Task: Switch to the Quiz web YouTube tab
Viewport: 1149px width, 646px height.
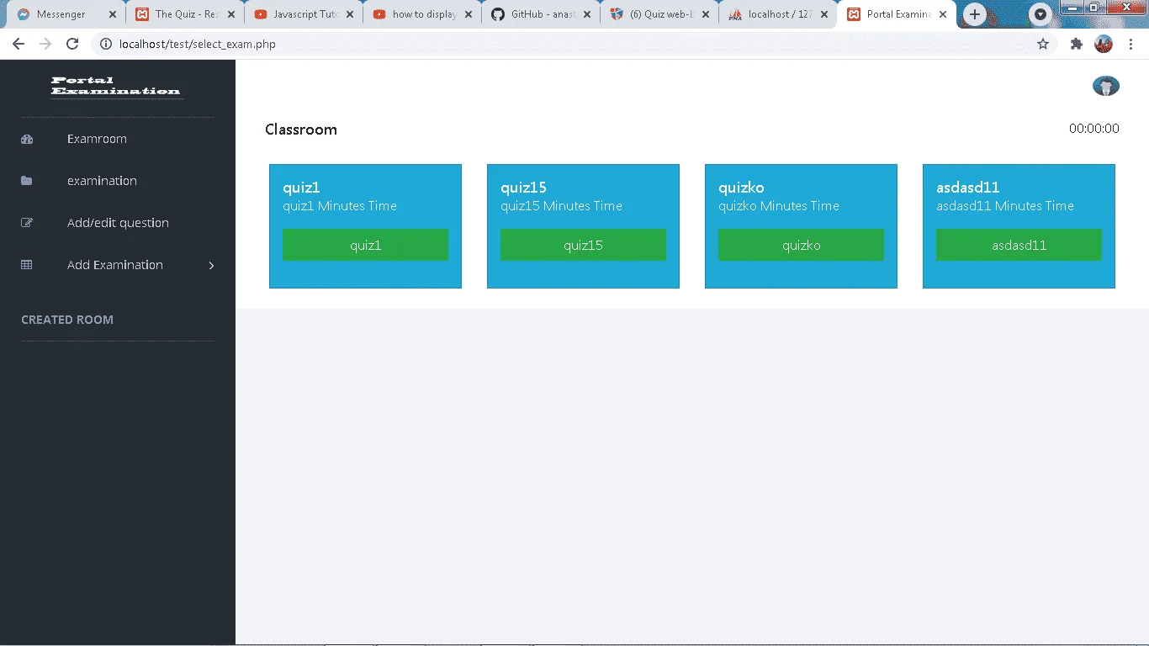Action: click(659, 14)
